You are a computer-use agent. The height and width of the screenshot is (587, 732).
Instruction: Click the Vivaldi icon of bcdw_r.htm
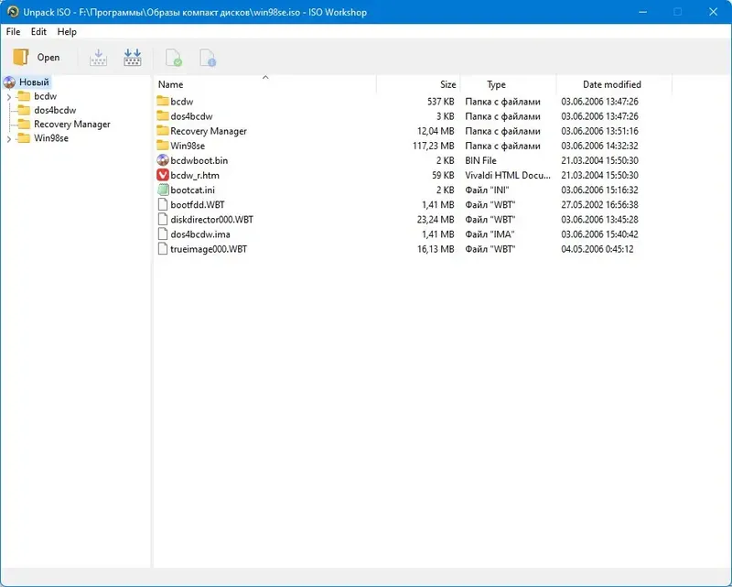pos(163,175)
